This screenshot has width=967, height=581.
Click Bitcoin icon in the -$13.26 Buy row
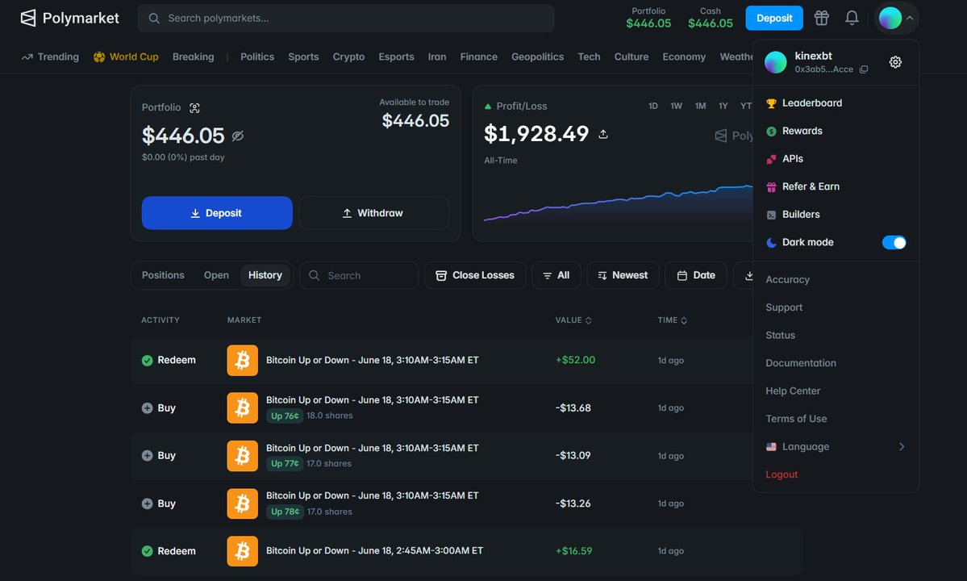243,504
